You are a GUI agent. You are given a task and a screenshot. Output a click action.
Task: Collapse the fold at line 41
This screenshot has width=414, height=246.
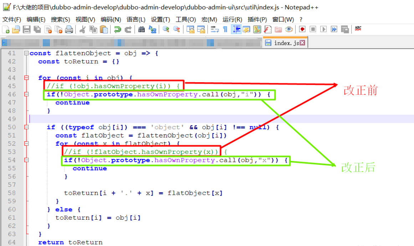click(x=26, y=53)
